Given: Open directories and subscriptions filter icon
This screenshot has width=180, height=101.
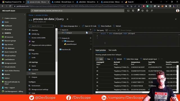Looking at the screenshot, I should pyautogui.click(x=133, y=11).
